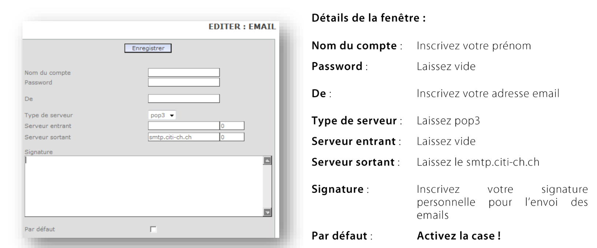
Task: Click the Enregistrer button
Action: coord(148,48)
